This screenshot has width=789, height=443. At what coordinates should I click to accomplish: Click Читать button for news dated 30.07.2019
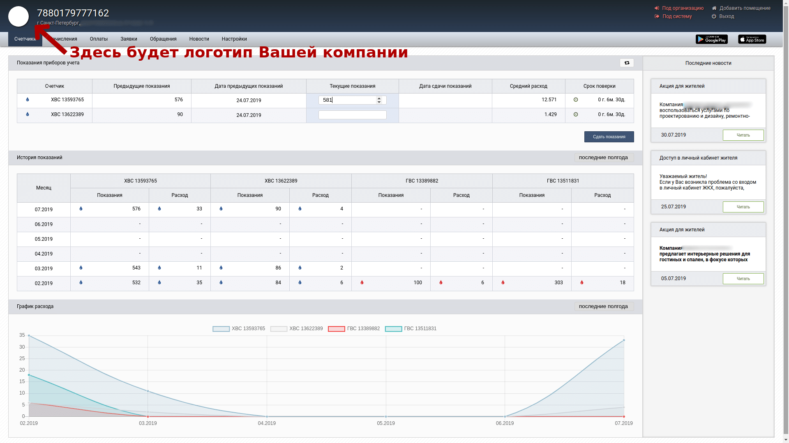point(743,135)
